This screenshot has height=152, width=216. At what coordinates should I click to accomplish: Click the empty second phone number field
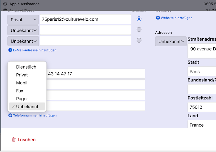point(95,84)
